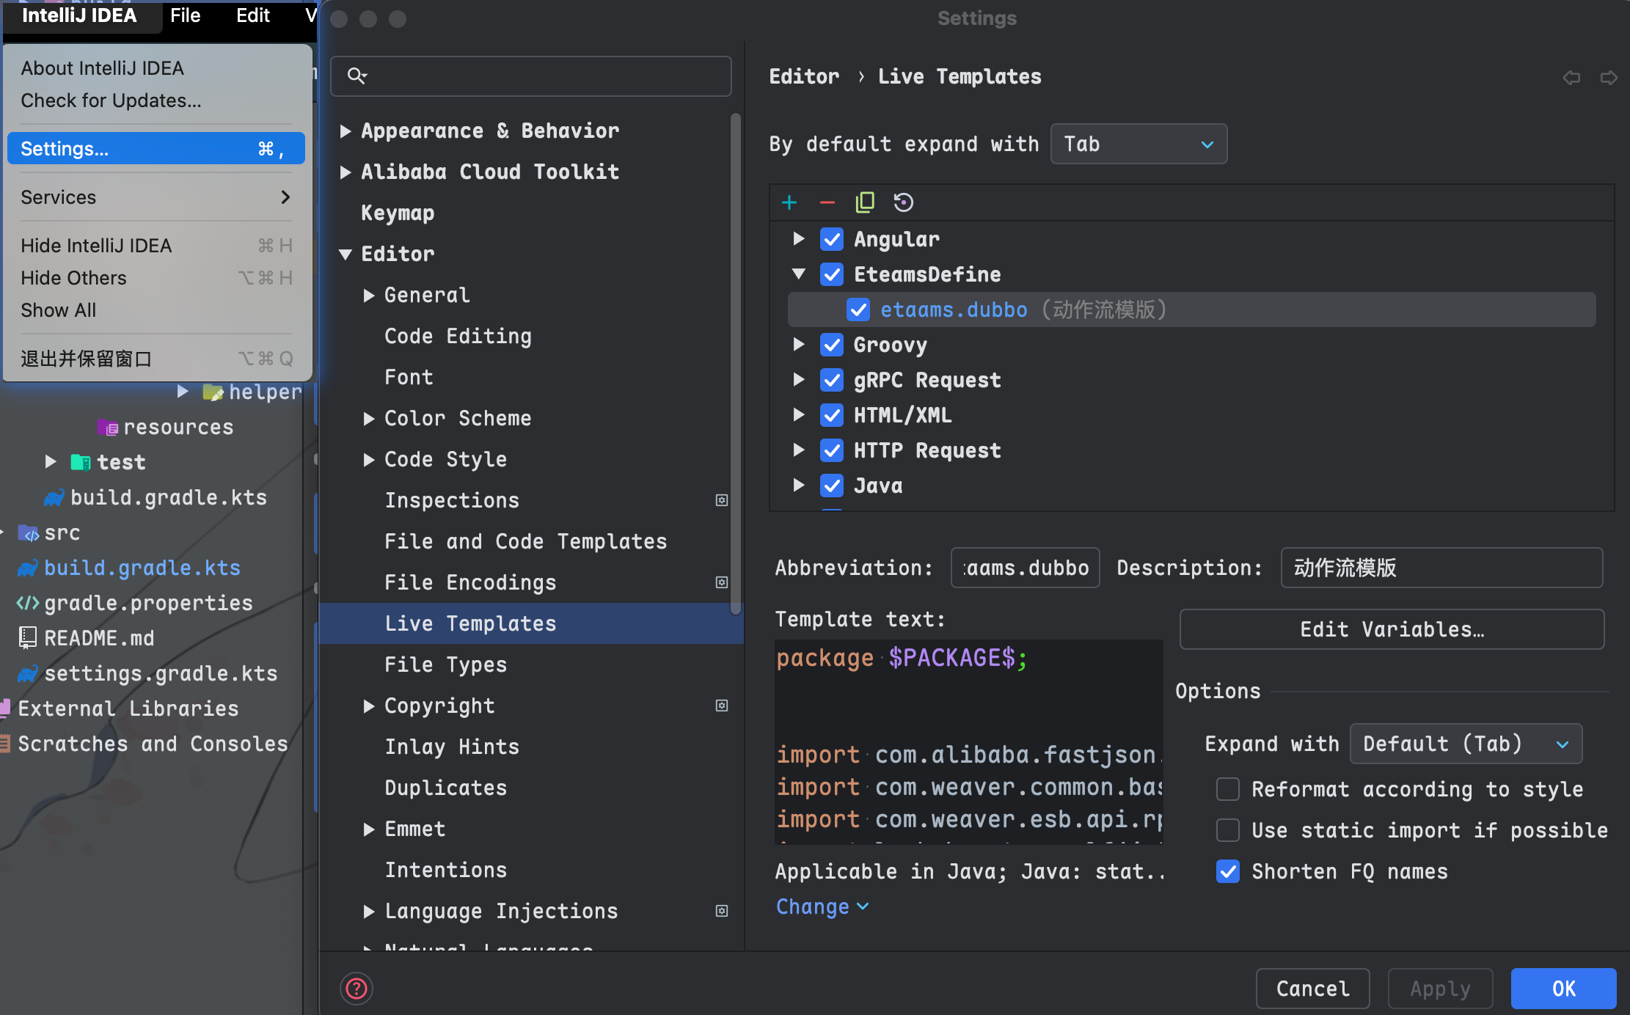
Task: Open the File menu in menu bar
Action: point(185,15)
